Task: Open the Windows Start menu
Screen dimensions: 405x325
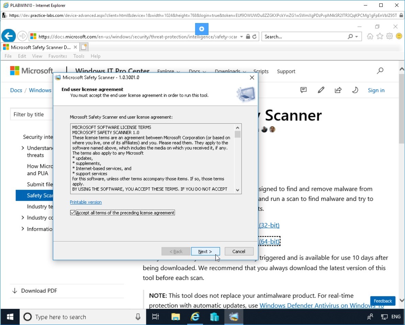Action: (x=10, y=317)
